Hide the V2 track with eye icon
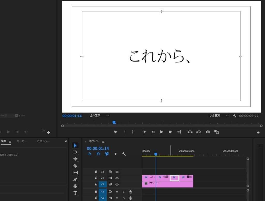 click(117, 178)
